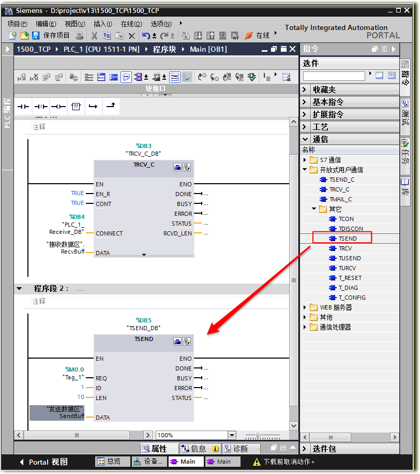Click the print icon in toolbar

(80, 36)
